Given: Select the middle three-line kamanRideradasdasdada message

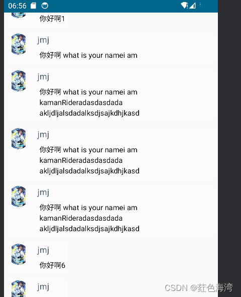Looking at the screenshot, I should 89,160.
